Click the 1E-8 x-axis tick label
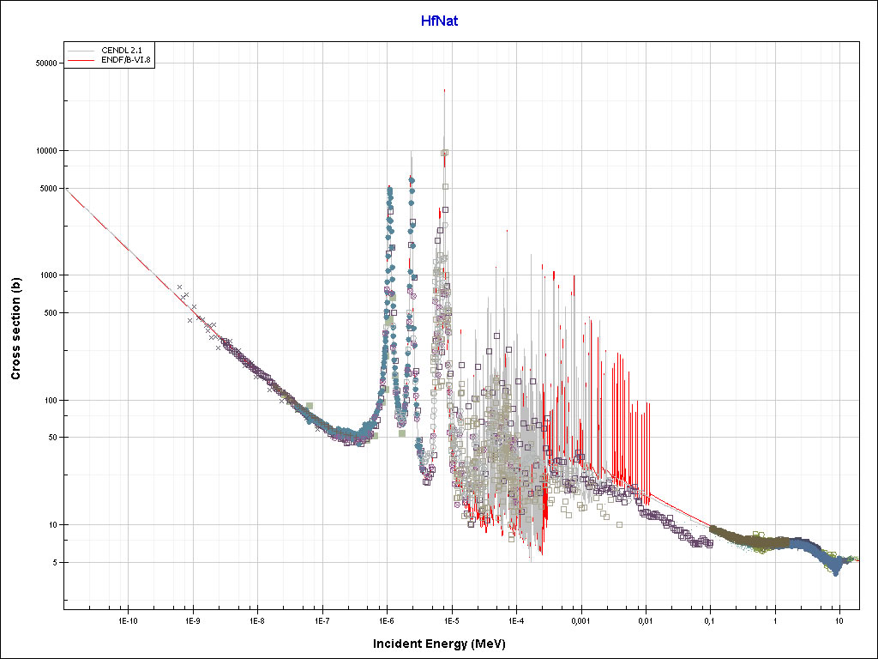The height and width of the screenshot is (659, 878). 257,620
